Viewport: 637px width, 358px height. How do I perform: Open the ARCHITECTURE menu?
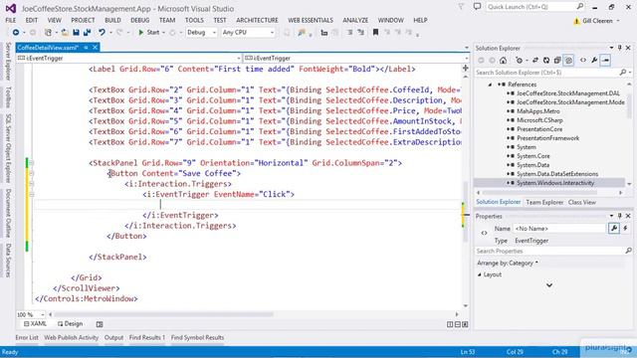click(257, 20)
